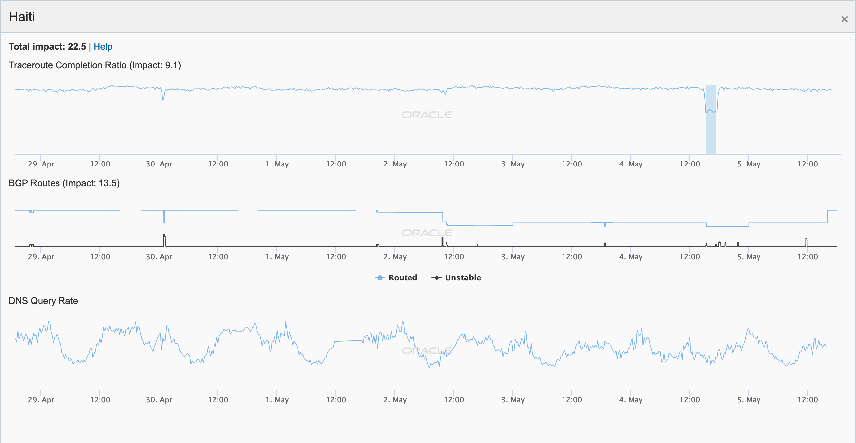Click the DNS Query Rate title
The height and width of the screenshot is (443, 856).
[x=43, y=301]
